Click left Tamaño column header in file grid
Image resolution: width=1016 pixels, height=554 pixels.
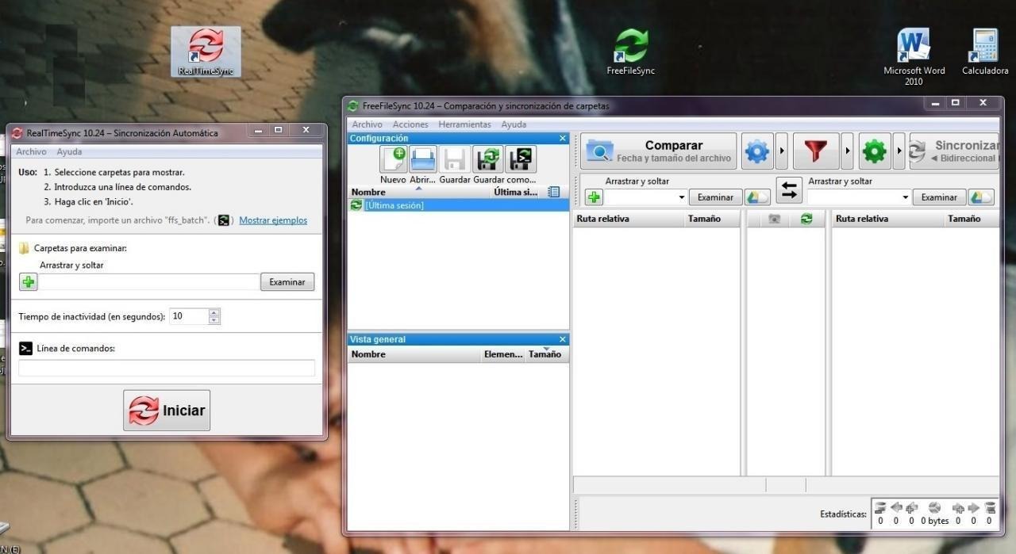712,219
